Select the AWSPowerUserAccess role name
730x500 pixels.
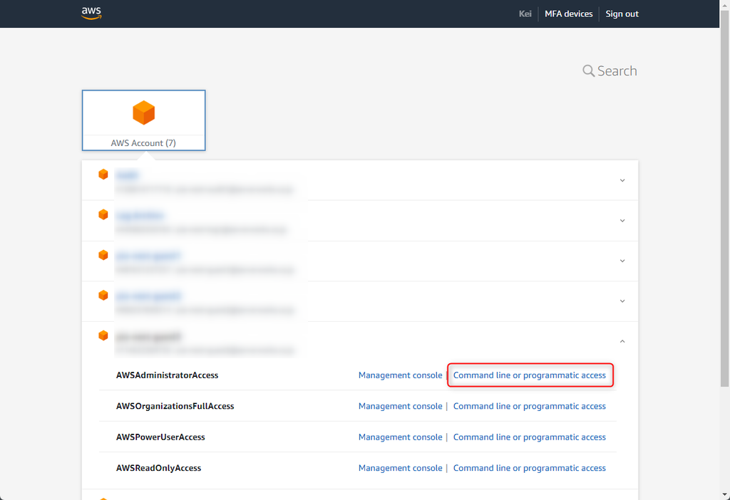(x=160, y=437)
